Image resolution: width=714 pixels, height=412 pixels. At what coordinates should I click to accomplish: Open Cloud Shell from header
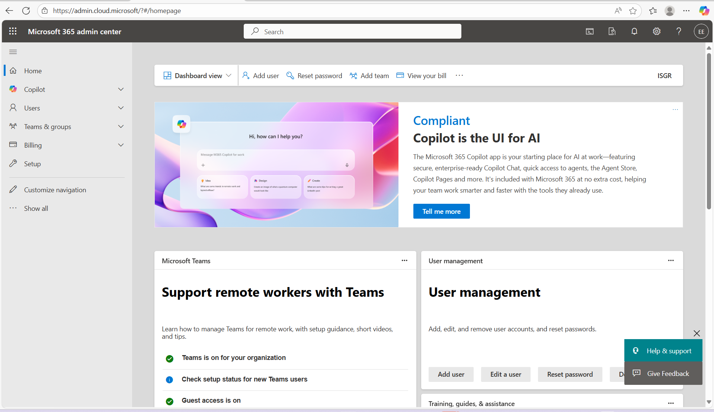click(x=590, y=32)
